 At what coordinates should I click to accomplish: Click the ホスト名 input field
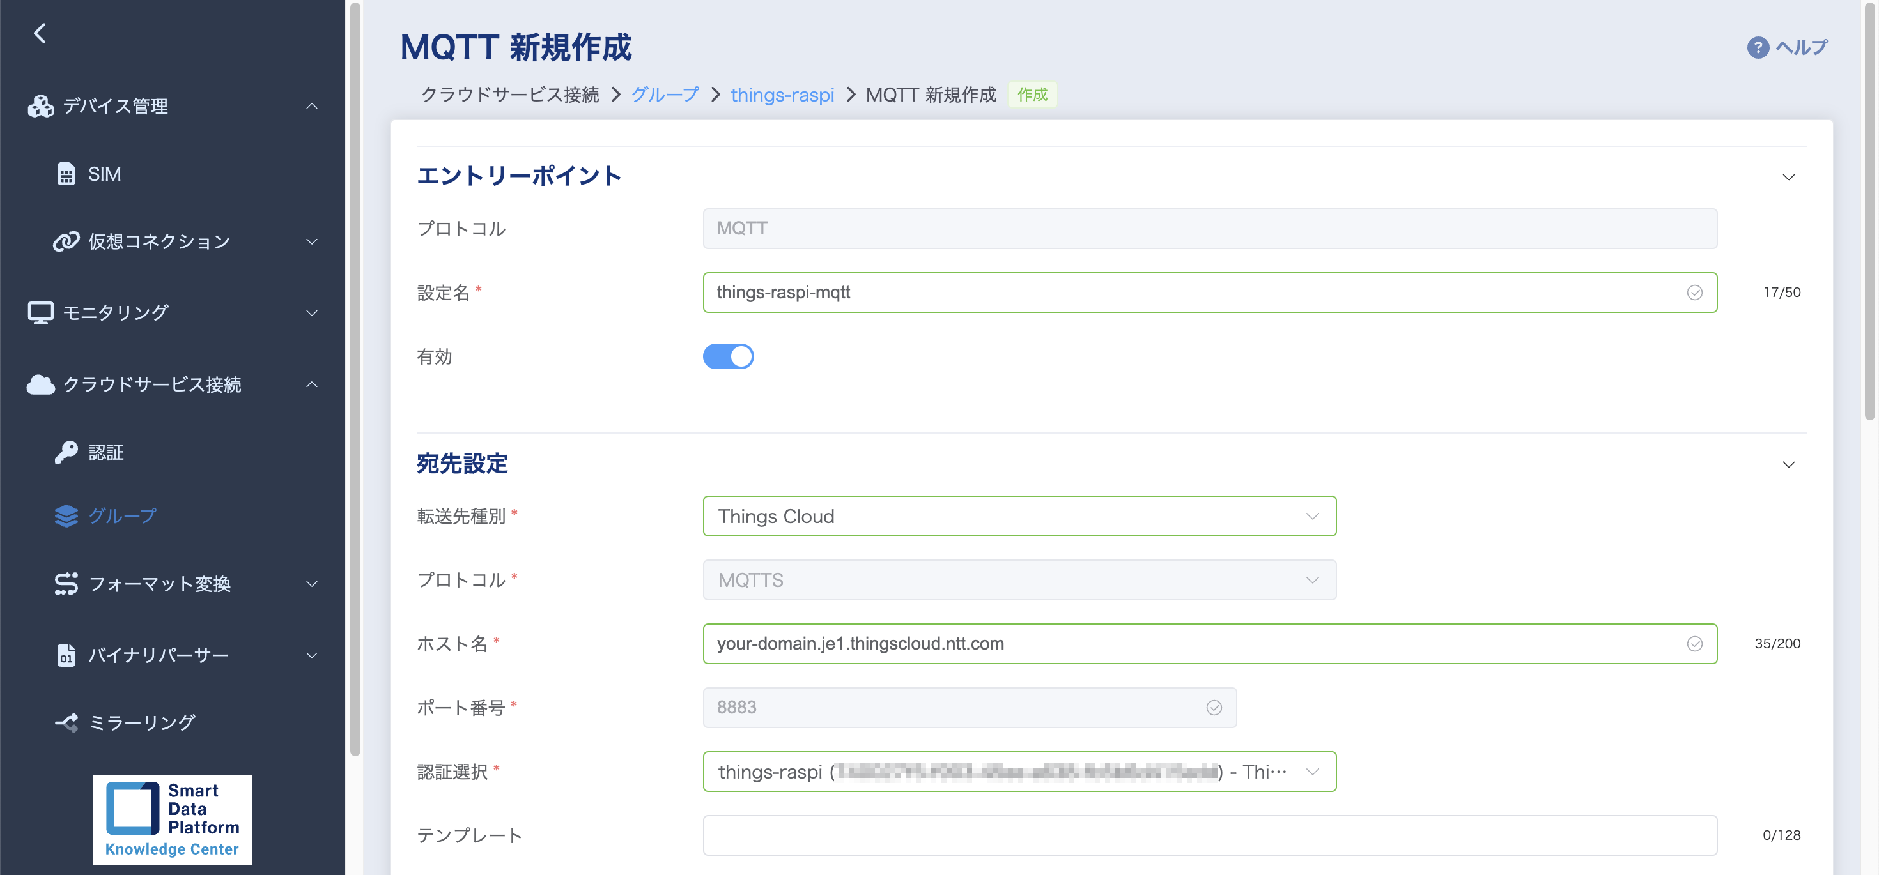click(x=1210, y=644)
